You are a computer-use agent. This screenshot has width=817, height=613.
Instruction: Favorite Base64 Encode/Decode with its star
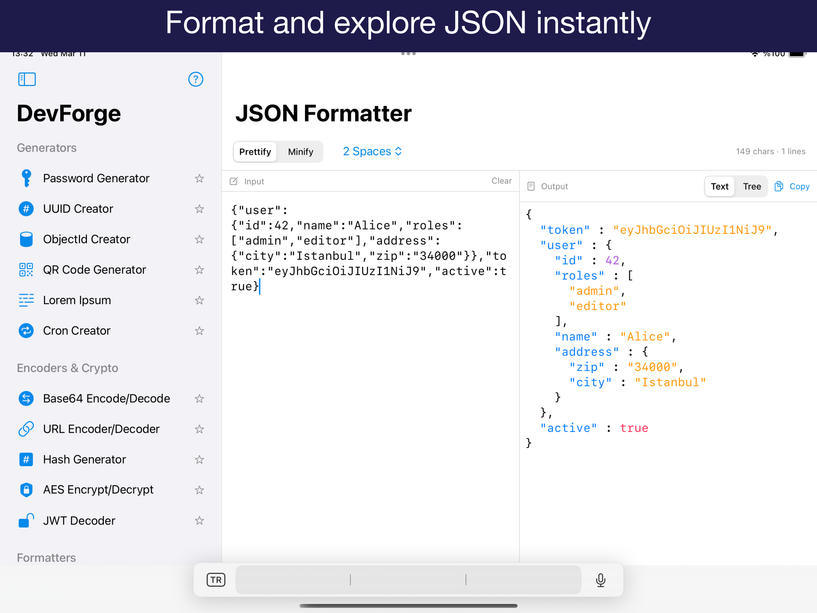click(x=199, y=398)
